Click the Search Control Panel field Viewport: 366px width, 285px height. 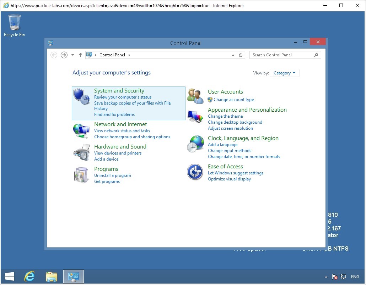click(281, 55)
